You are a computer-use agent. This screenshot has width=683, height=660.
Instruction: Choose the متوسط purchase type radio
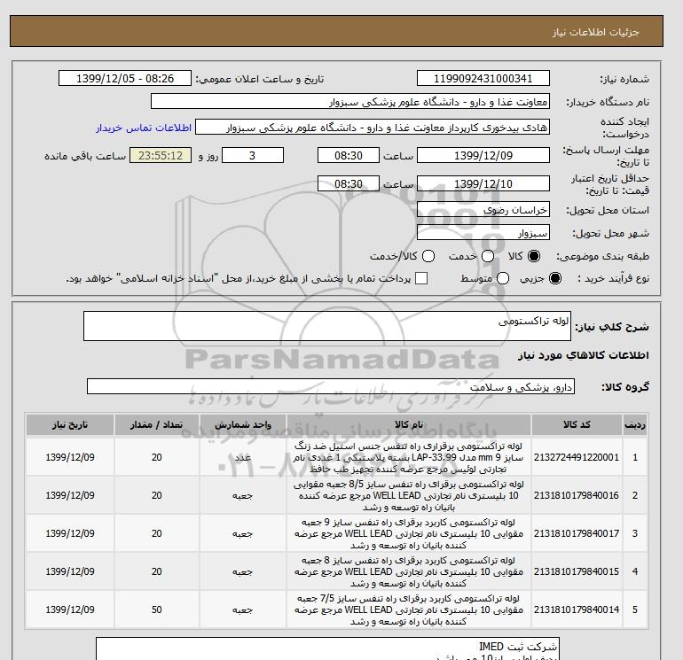[x=503, y=278]
